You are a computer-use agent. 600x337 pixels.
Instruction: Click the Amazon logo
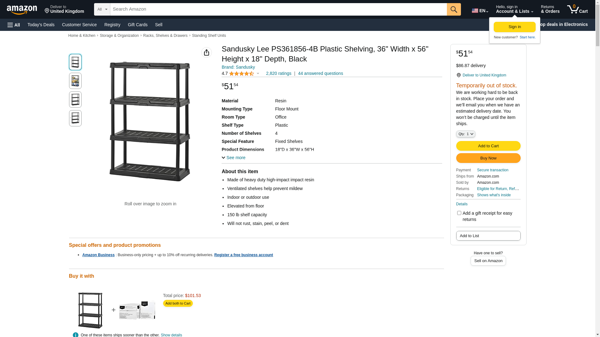coord(22,10)
